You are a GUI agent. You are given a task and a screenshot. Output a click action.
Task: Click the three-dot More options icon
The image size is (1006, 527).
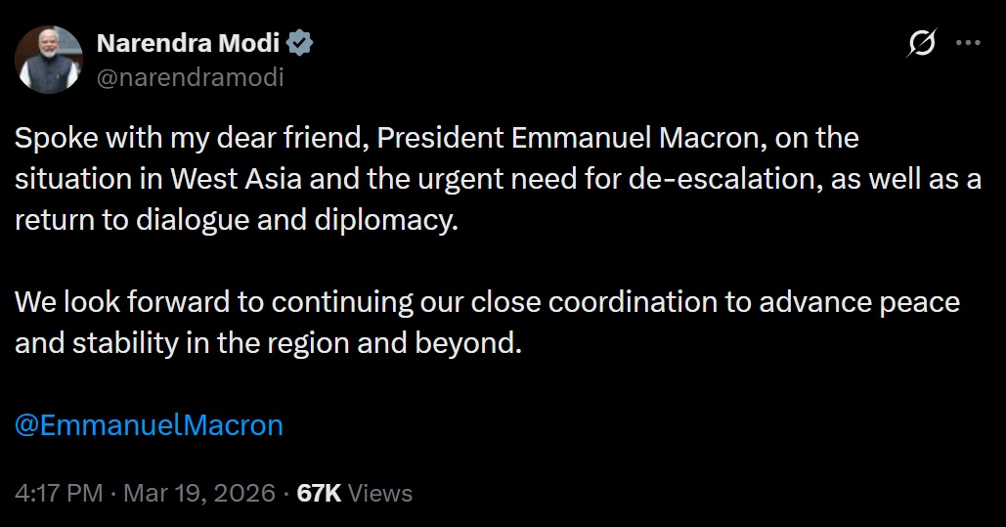967,43
